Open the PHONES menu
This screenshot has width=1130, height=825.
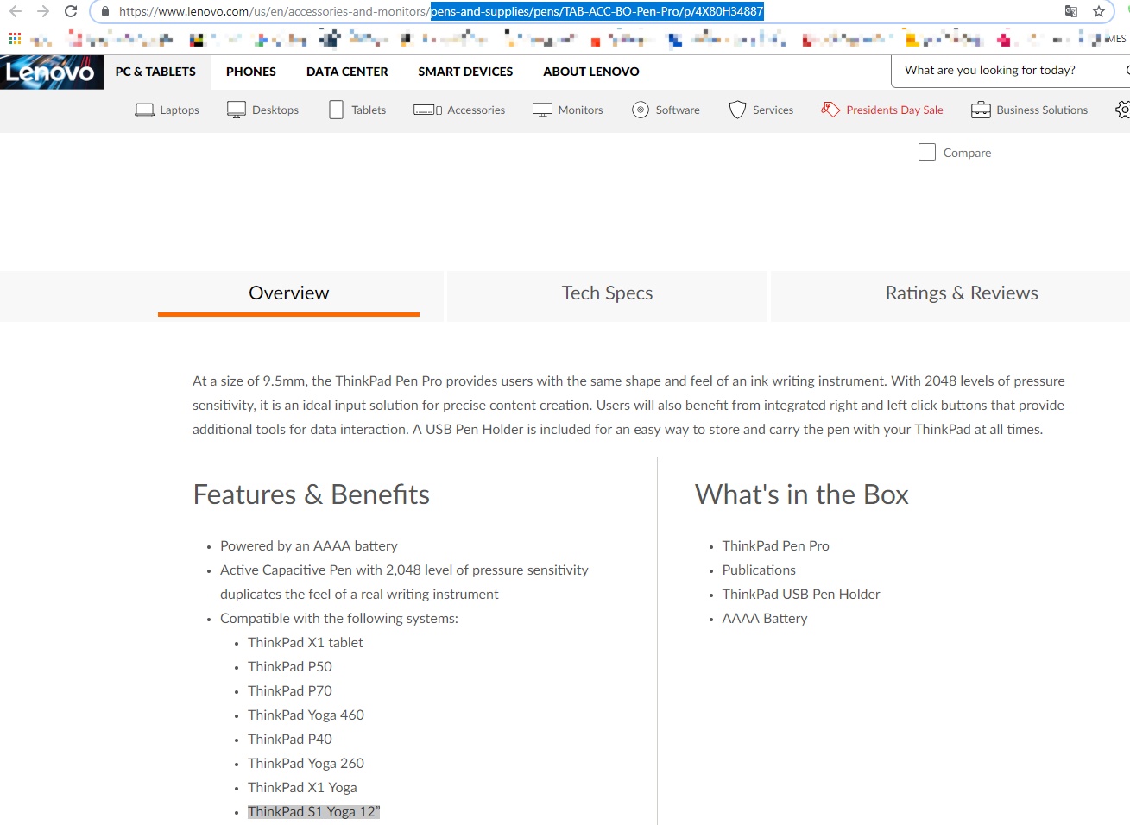pos(251,72)
